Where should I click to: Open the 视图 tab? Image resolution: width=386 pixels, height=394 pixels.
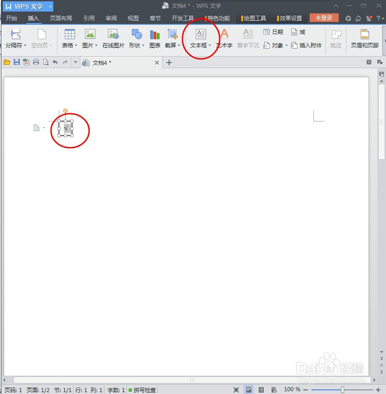tap(133, 18)
